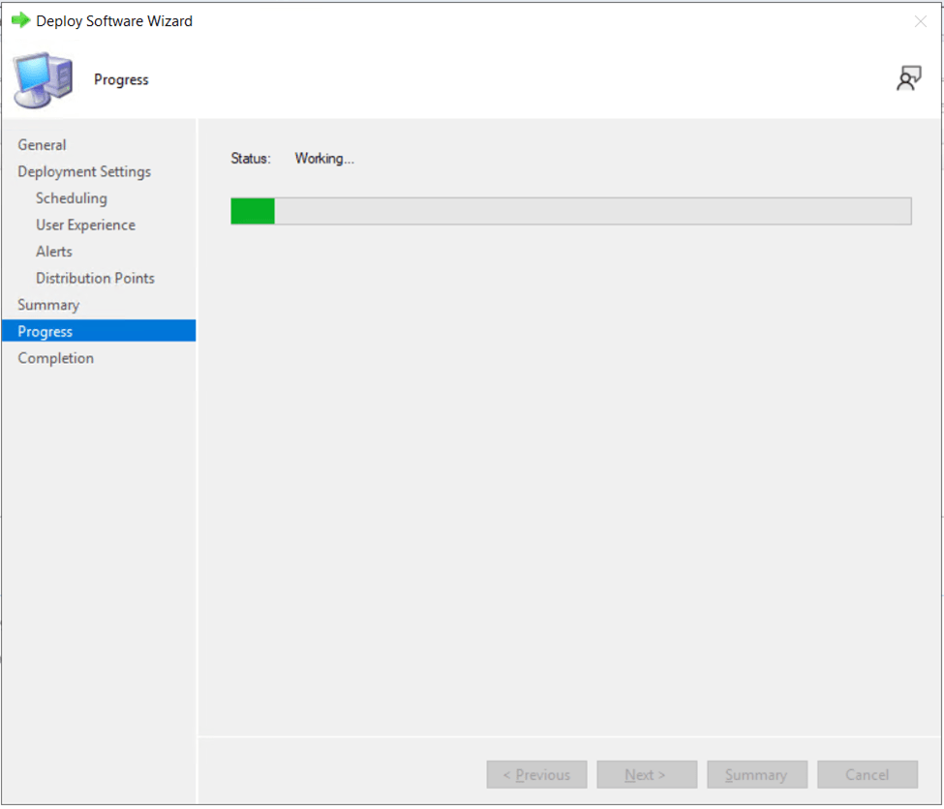Select User Experience in the navigation pane

85,225
